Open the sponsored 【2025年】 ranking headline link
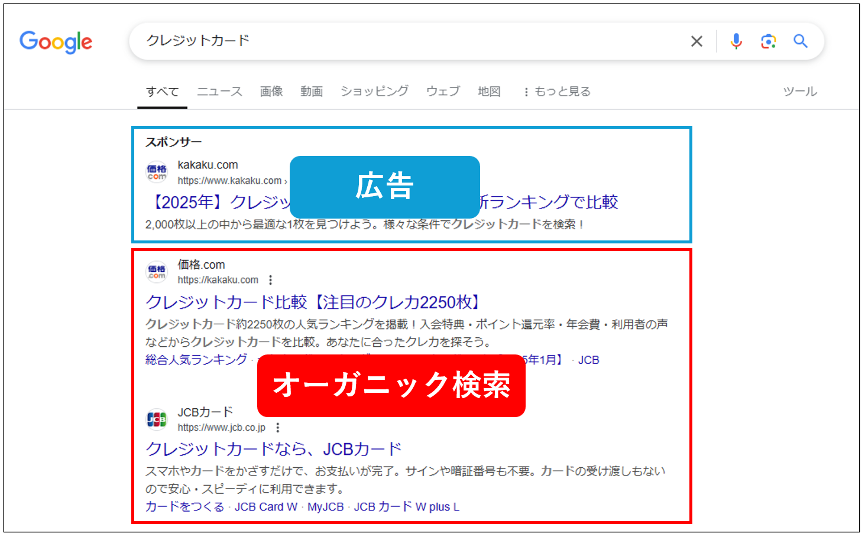 pos(382,202)
